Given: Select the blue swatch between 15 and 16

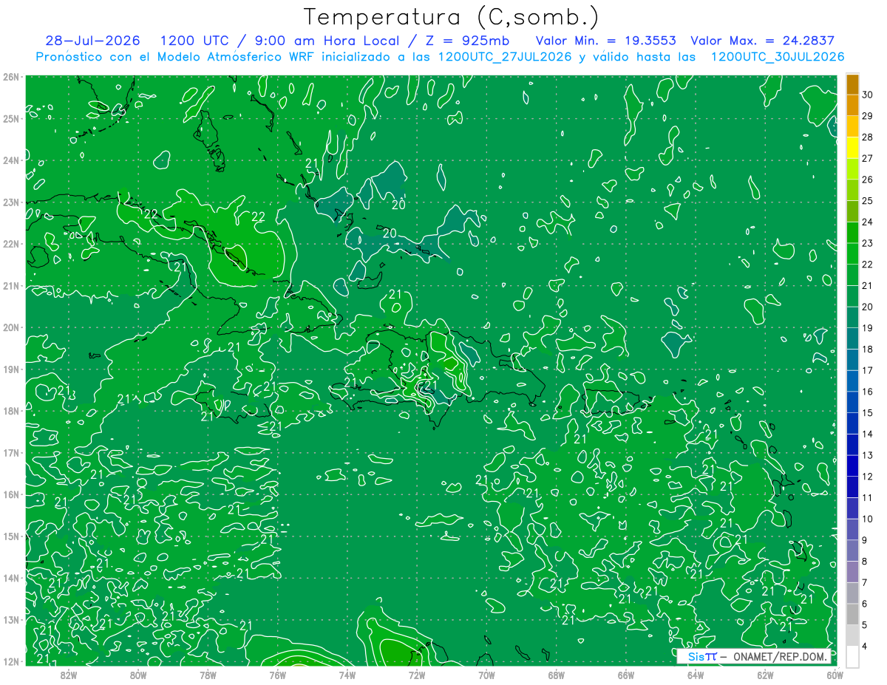Looking at the screenshot, I should 852,402.
